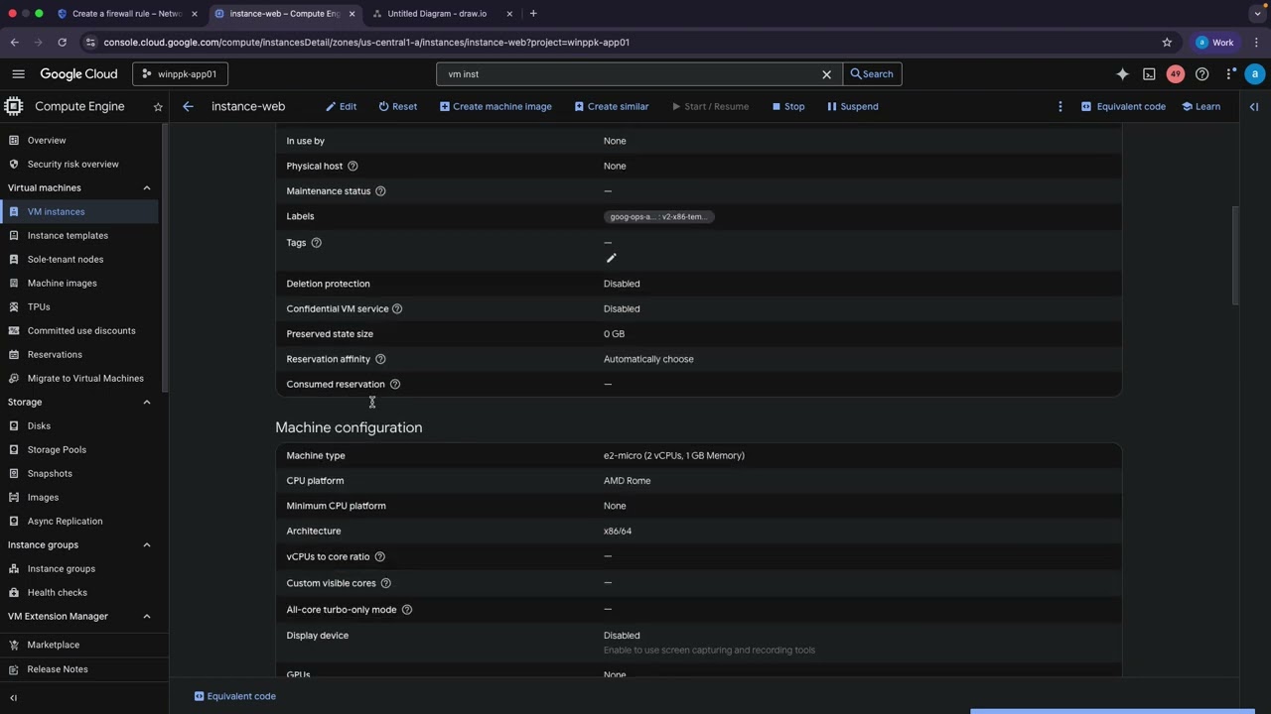Open browser tab list dropdown arrow
The image size is (1271, 714).
tap(1256, 14)
